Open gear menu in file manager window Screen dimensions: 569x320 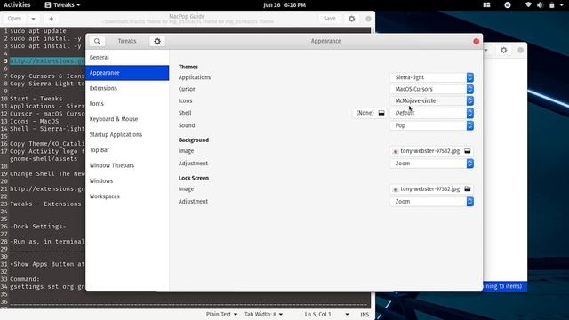pyautogui.click(x=504, y=51)
